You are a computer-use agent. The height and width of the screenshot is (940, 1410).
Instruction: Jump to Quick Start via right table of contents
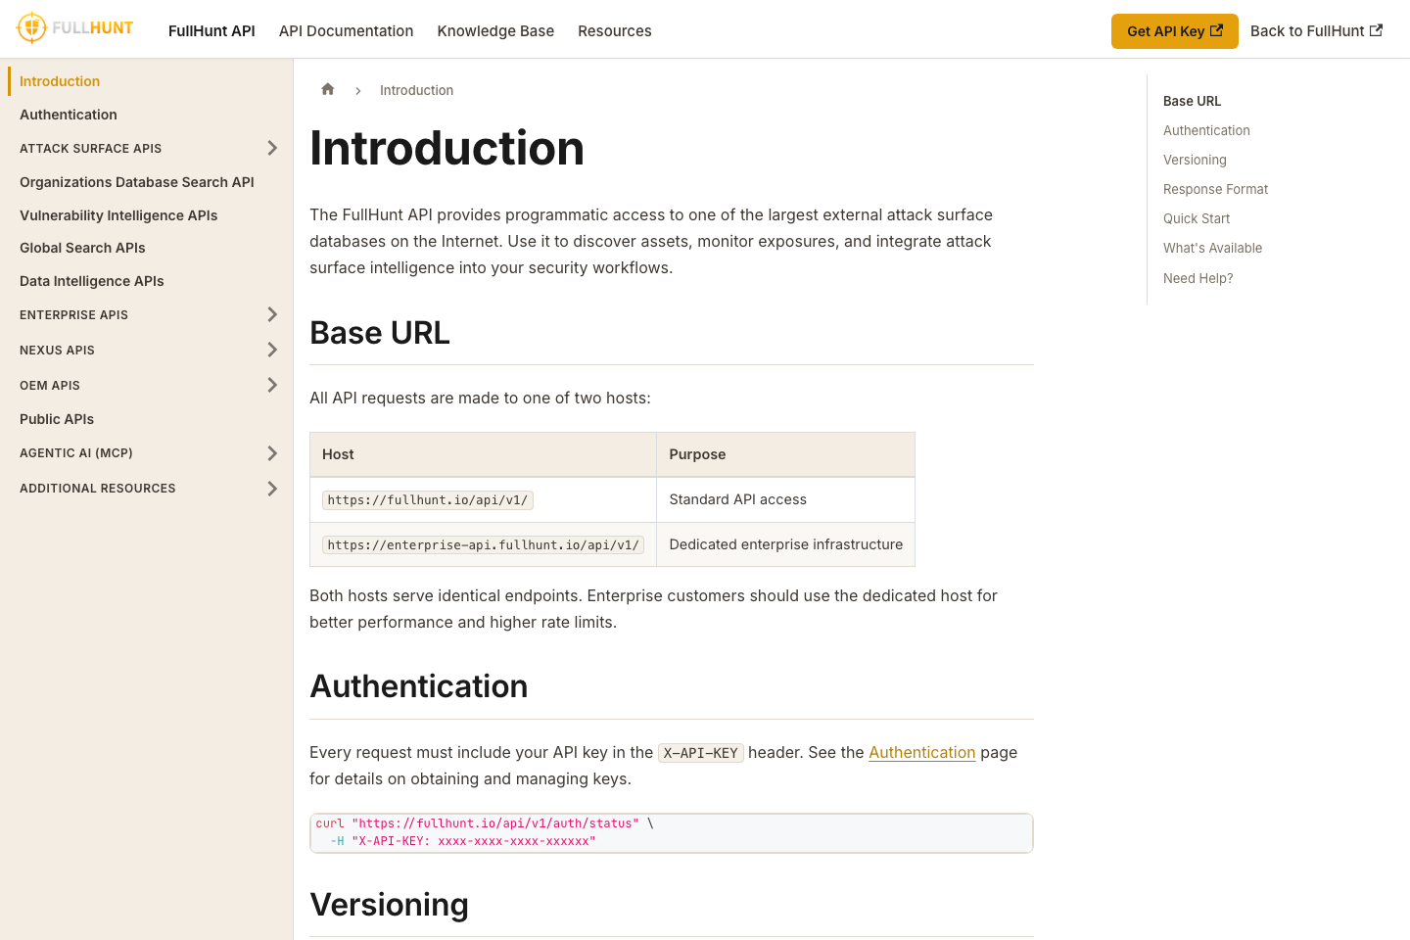tap(1196, 218)
